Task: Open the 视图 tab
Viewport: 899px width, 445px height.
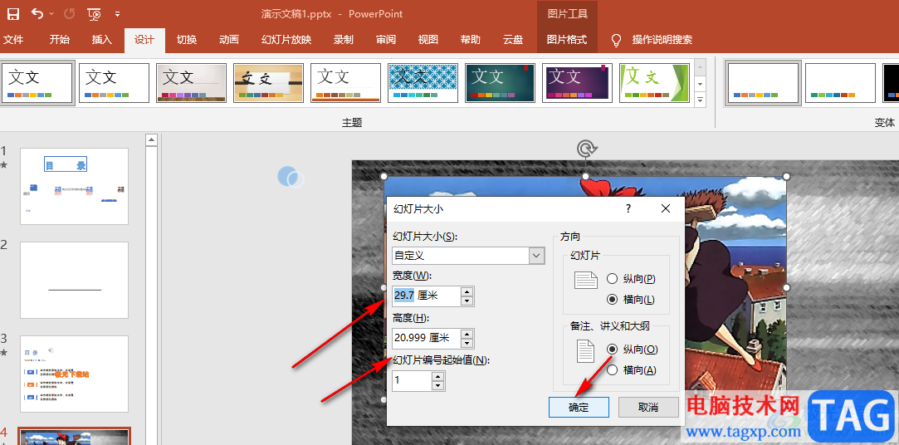Action: (x=428, y=40)
